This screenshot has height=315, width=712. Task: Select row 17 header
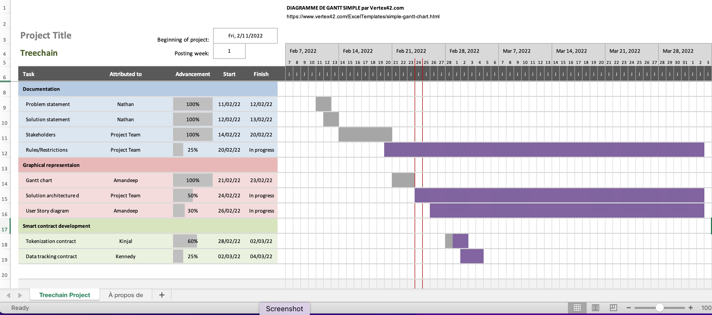(5, 229)
